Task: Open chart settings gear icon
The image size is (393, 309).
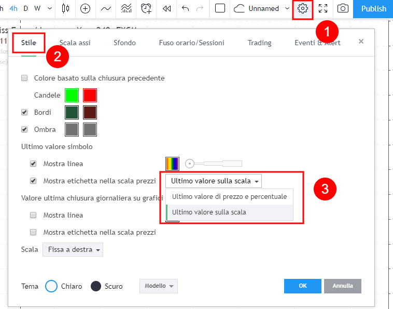Action: tap(302, 8)
